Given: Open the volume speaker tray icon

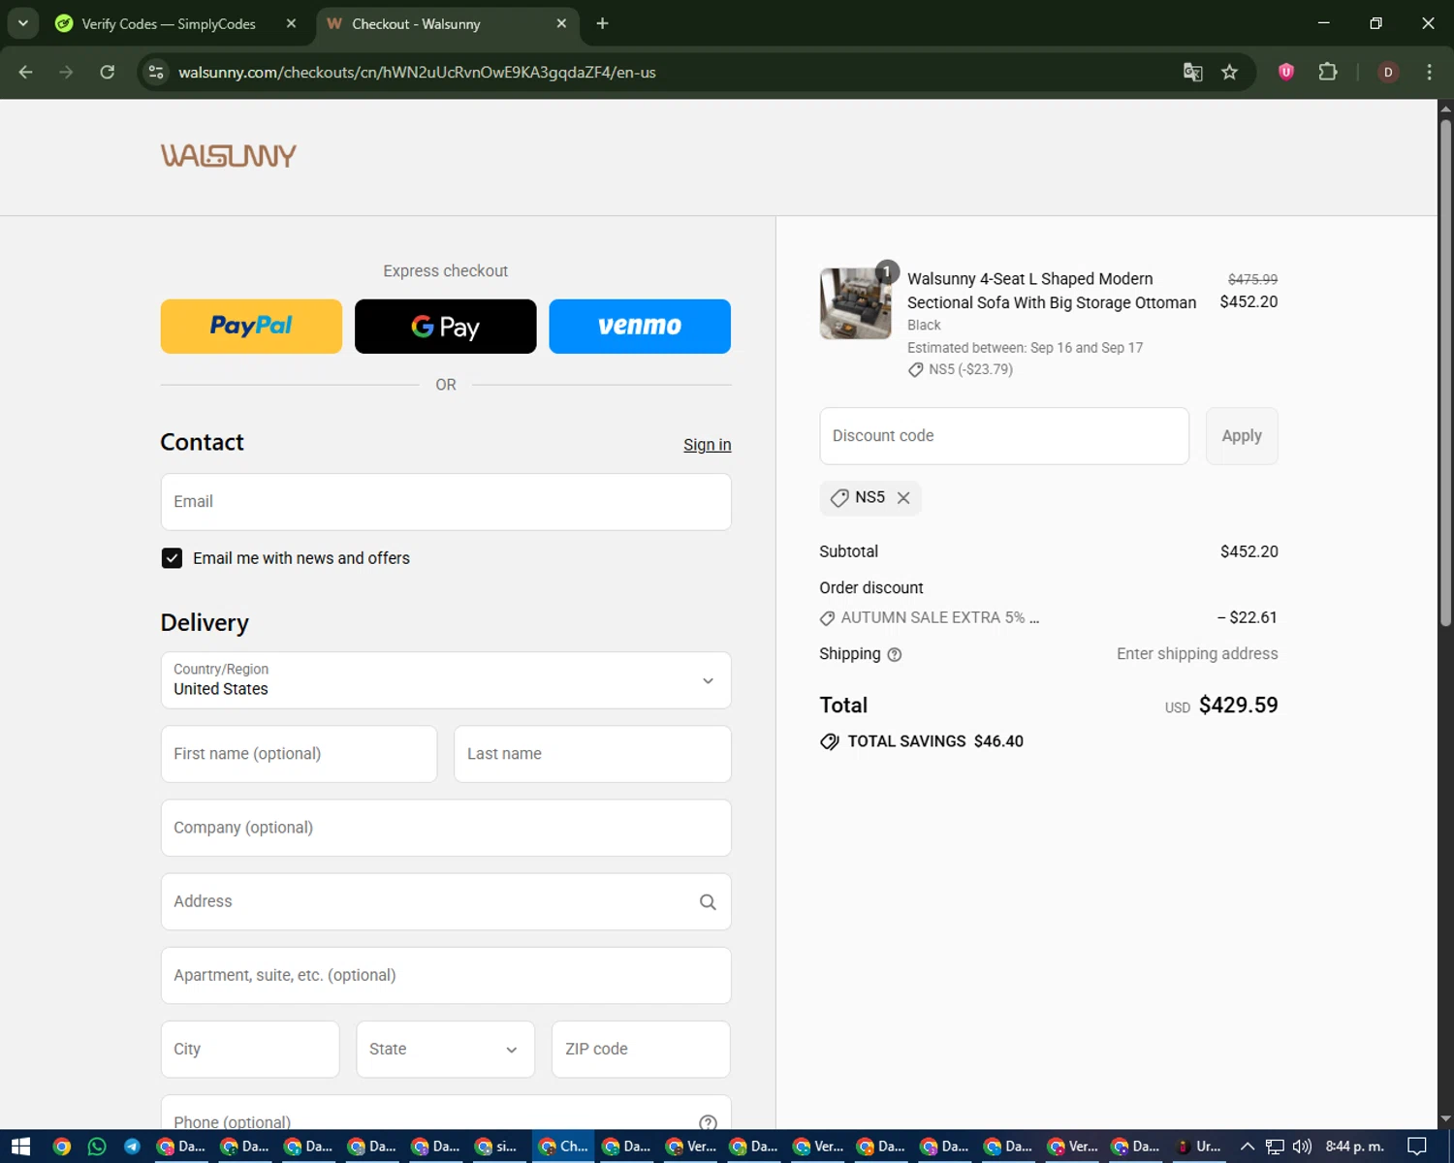Looking at the screenshot, I should 1302,1147.
